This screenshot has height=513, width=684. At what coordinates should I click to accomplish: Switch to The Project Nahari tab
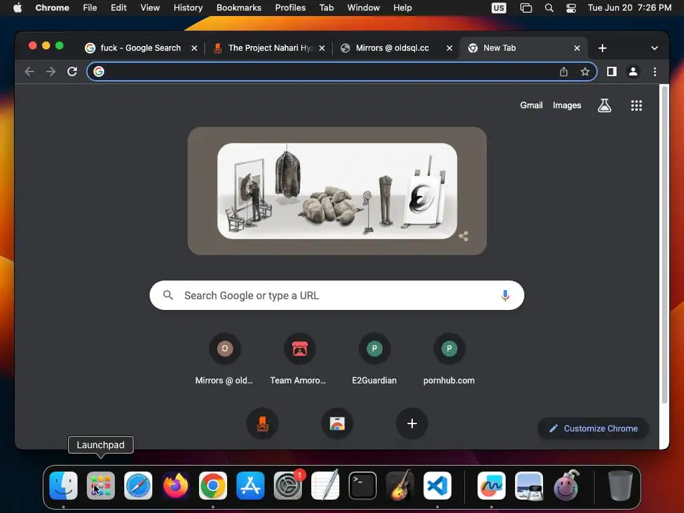click(x=270, y=48)
